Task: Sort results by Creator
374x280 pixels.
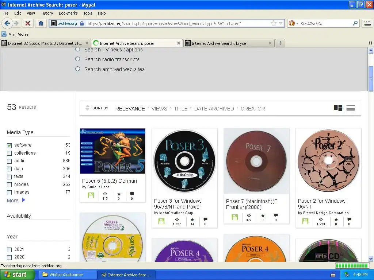Action: pos(253,109)
